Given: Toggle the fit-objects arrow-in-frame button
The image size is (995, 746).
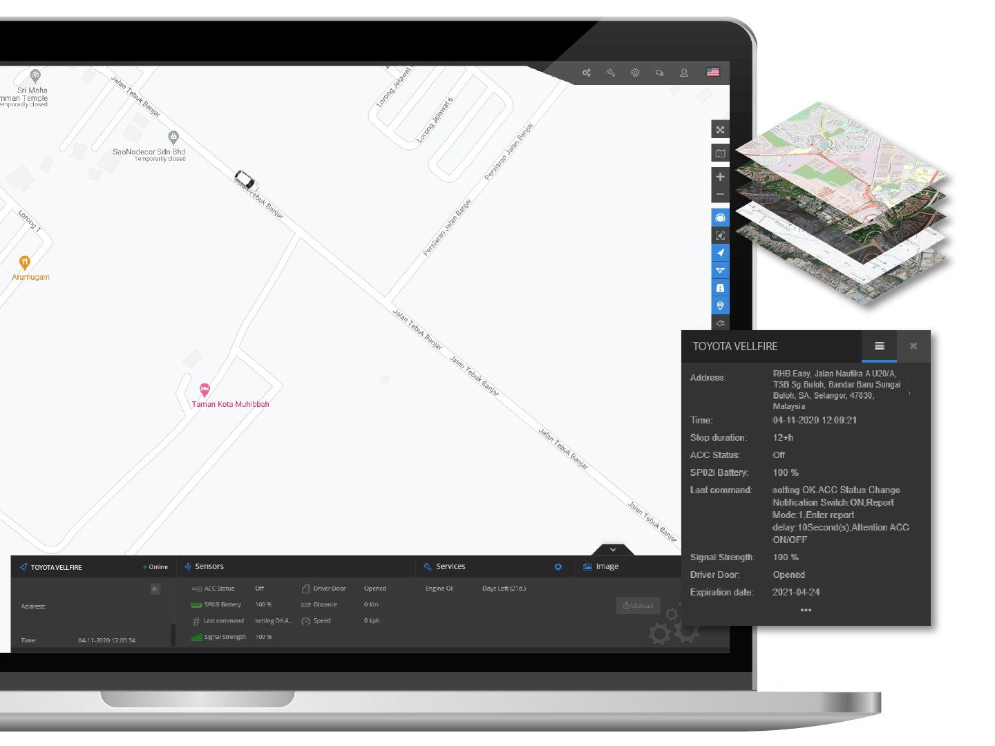Looking at the screenshot, I should coord(720,236).
